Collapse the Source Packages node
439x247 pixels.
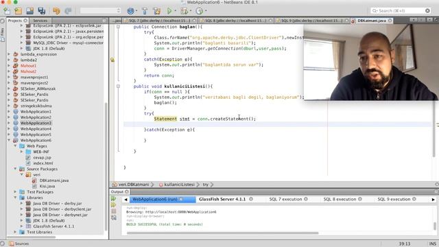point(15,169)
